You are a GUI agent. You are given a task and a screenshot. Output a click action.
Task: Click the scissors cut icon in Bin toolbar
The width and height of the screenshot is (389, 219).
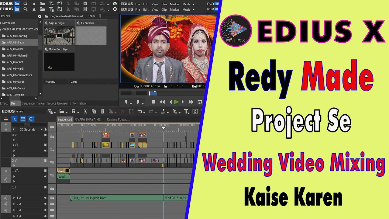pos(68,9)
